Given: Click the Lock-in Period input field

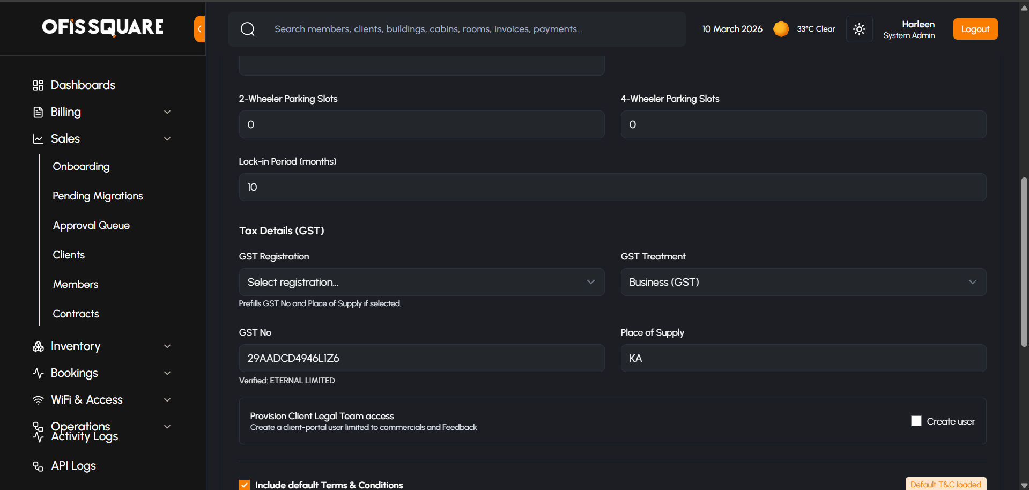Looking at the screenshot, I should tap(612, 187).
